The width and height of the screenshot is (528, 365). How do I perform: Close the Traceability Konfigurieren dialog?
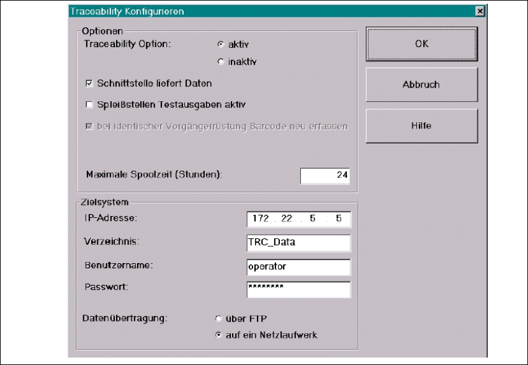click(x=480, y=11)
